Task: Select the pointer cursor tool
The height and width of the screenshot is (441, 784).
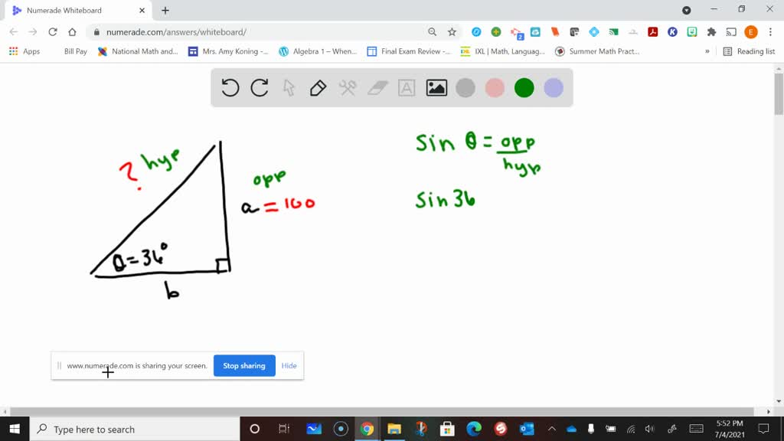Action: [289, 88]
